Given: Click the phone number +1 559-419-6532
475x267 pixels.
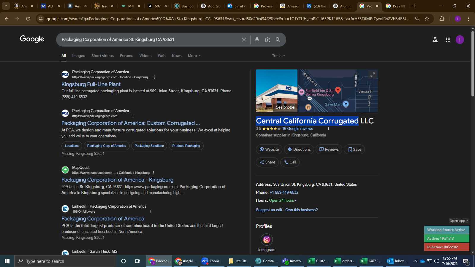Looking at the screenshot, I should pyautogui.click(x=284, y=193).
